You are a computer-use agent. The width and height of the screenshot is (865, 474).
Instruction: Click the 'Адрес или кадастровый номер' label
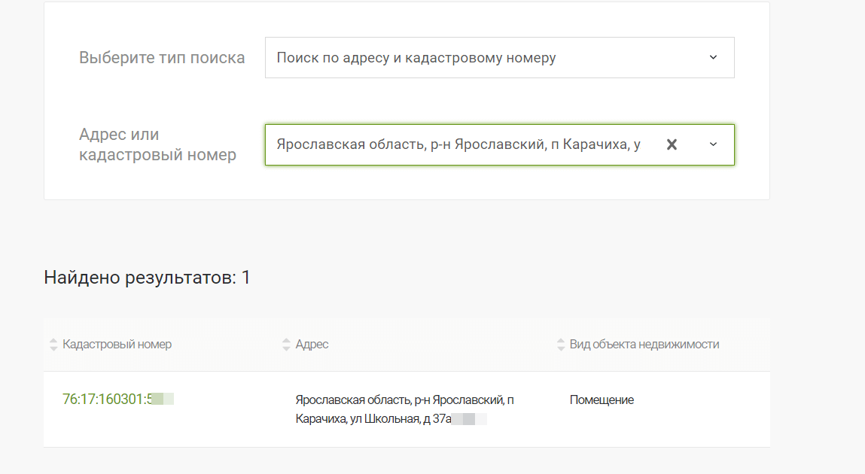(157, 144)
